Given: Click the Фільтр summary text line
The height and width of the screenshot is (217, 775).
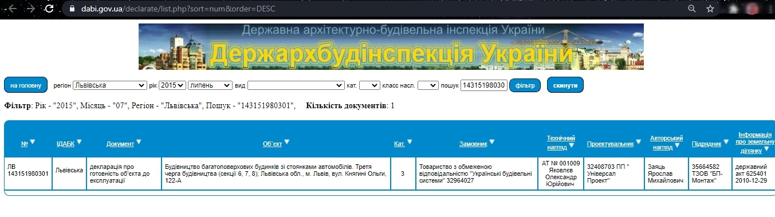Looking at the screenshot, I should tap(150, 105).
